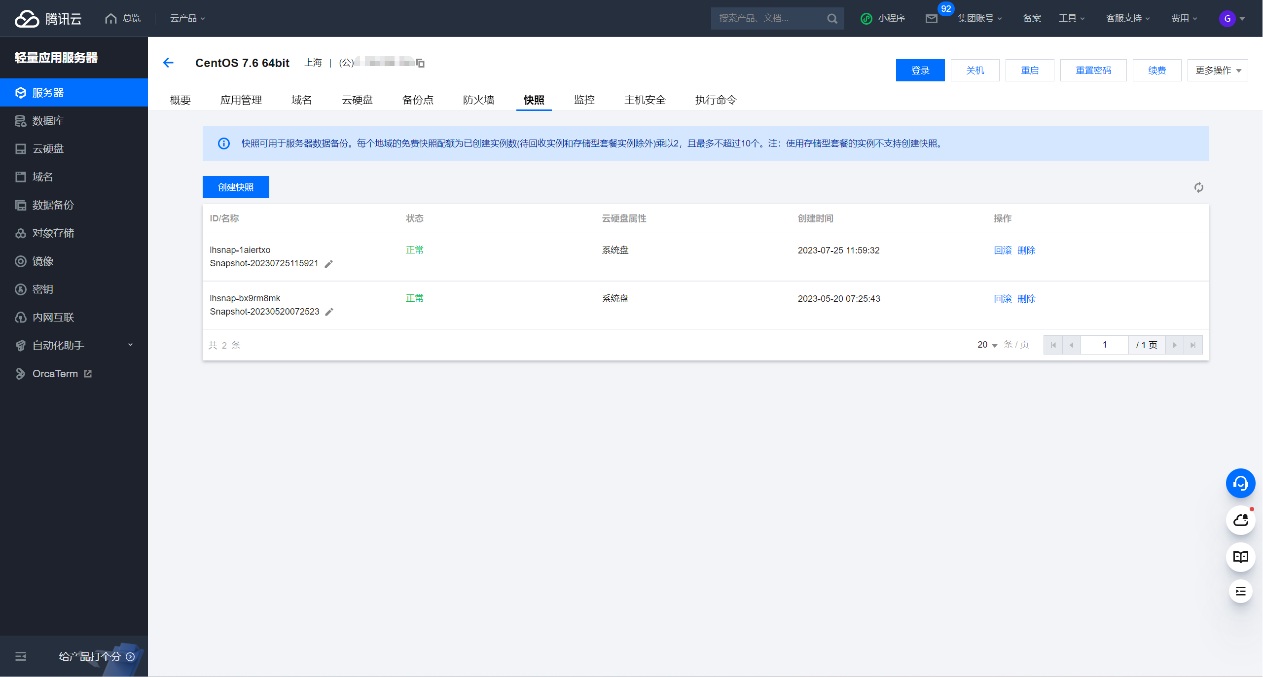Open the 工具 dropdown
This screenshot has height=677, width=1263.
pyautogui.click(x=1072, y=18)
